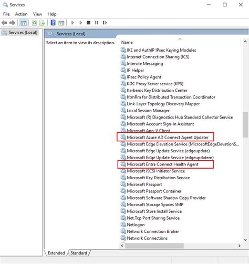Click the Start Service play icon
This screenshot has width=249, height=264.
(x=72, y=23)
